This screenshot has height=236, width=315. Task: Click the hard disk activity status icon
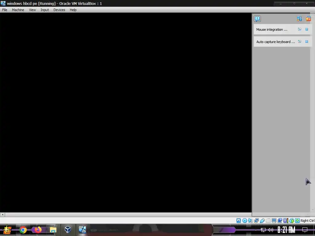(x=238, y=221)
